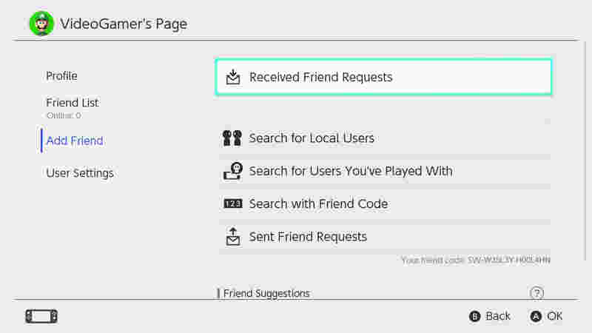
Task: Open Sent Friend Requests option
Action: [384, 237]
